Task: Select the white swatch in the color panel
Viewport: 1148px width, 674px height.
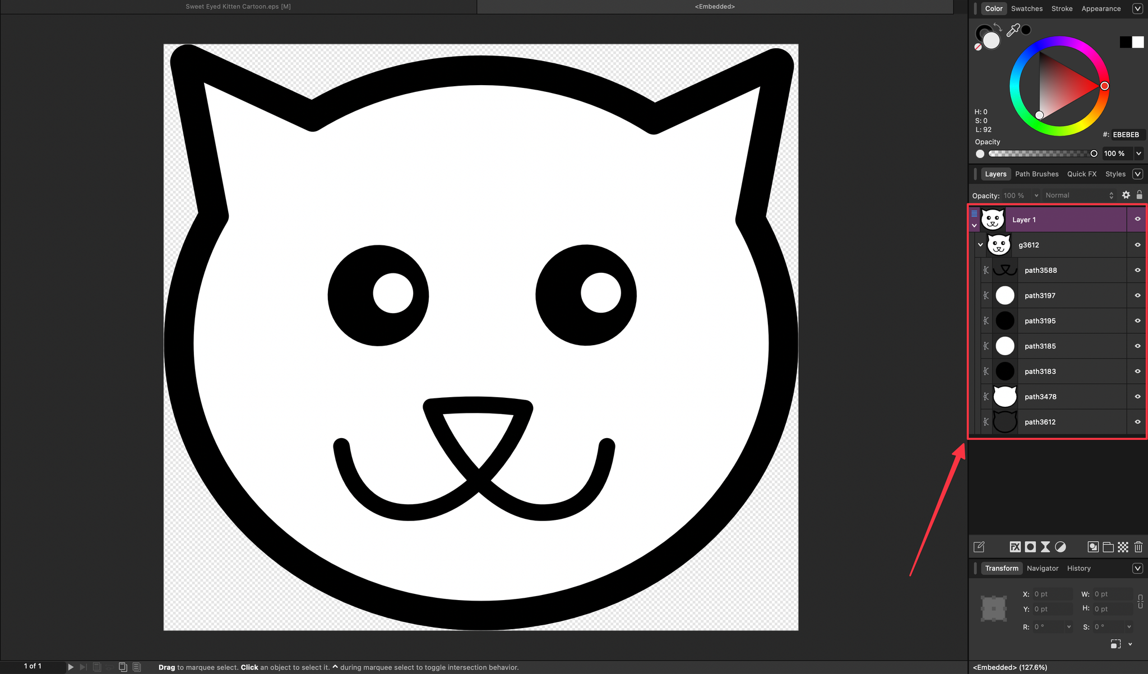Action: click(1137, 41)
